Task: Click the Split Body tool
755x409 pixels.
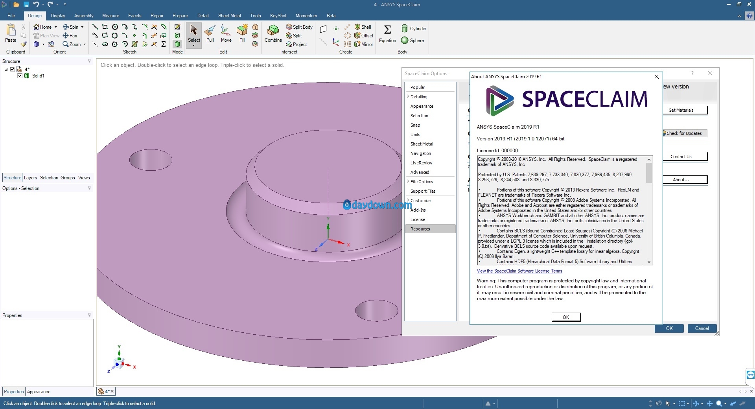Action: click(299, 27)
